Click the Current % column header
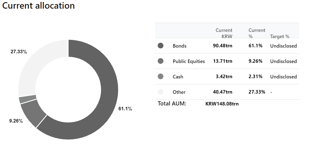Screen dimensions: 310x146 coord(257,33)
